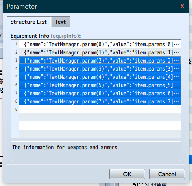Image resolution: width=192 pixels, height=186 pixels.
Task: Select the TextManager.param(5) list entry
Action: 100,85
